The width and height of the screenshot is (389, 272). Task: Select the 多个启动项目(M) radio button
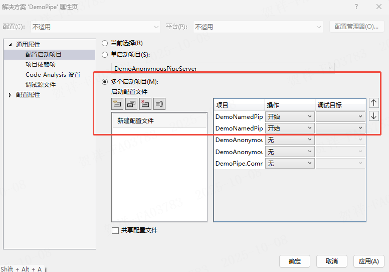coord(105,82)
